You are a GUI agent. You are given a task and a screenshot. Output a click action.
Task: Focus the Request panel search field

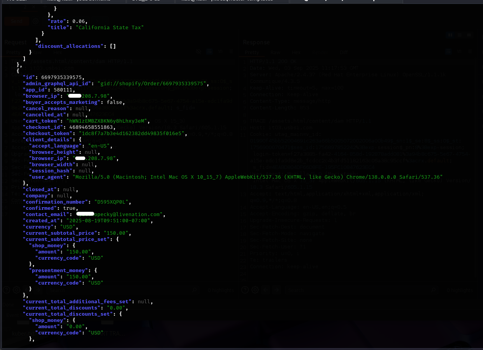coord(123,290)
